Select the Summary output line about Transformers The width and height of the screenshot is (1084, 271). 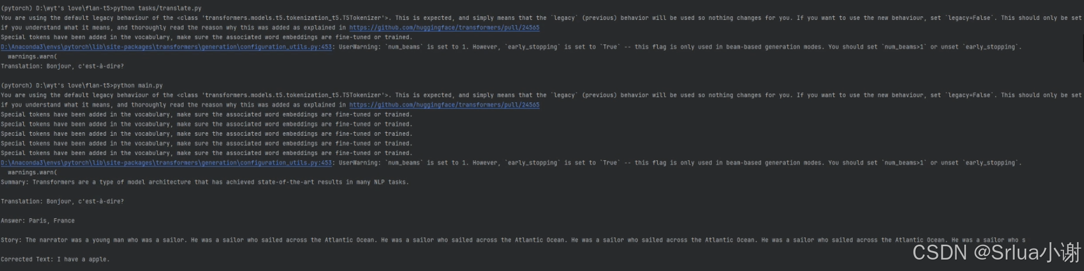click(204, 182)
